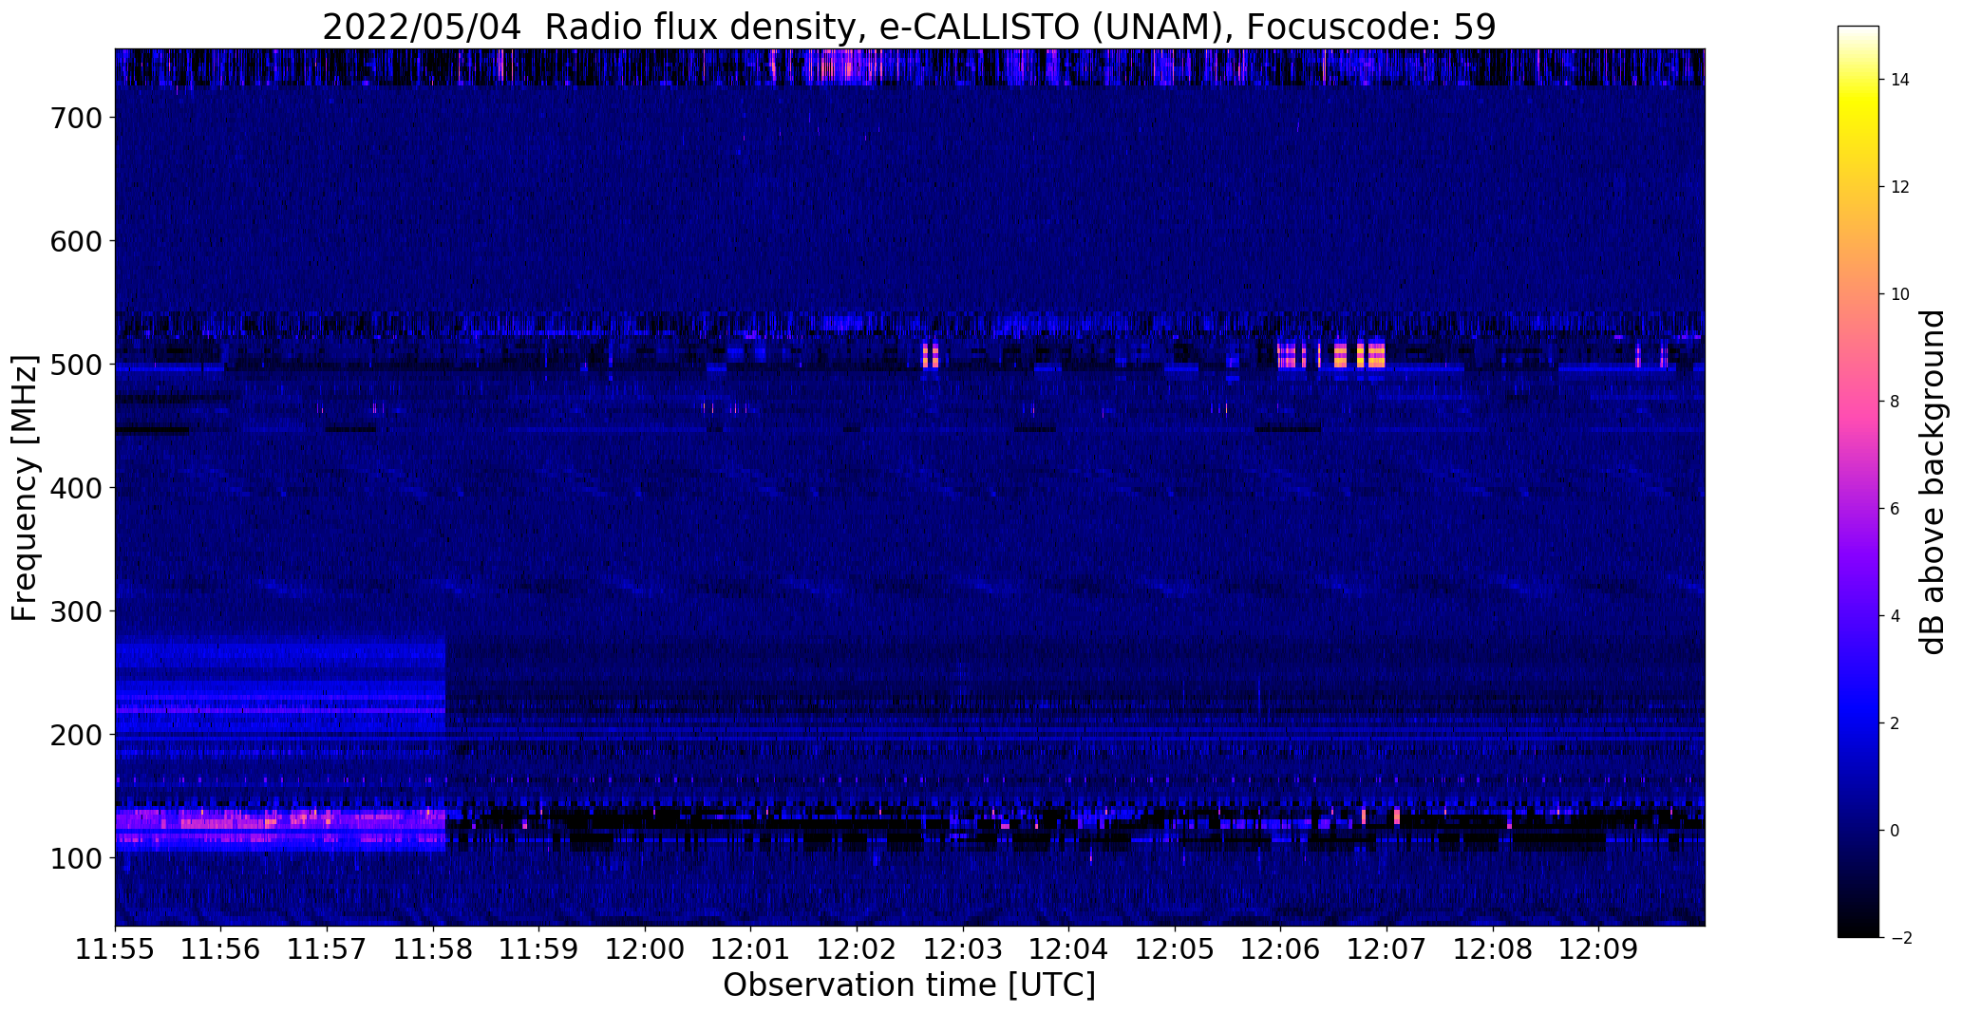Click the 12:02 time tick label

(x=858, y=949)
